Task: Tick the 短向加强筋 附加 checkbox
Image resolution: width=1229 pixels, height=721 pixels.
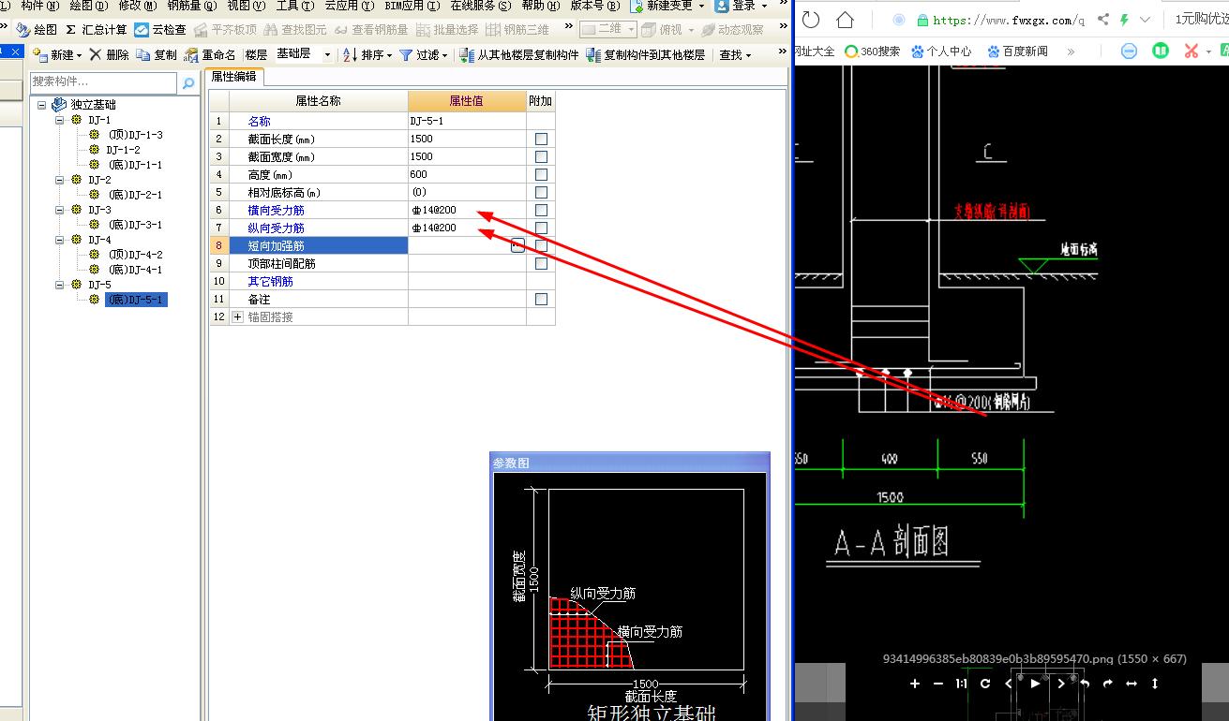Action: coord(541,245)
